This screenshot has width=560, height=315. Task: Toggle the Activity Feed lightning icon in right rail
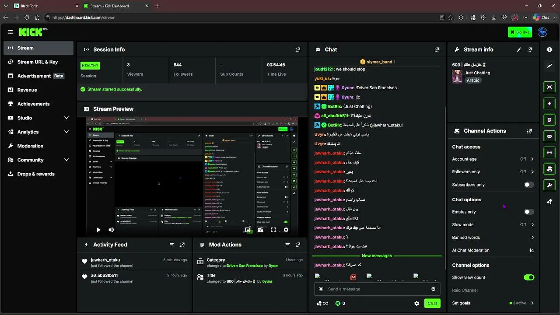(549, 104)
